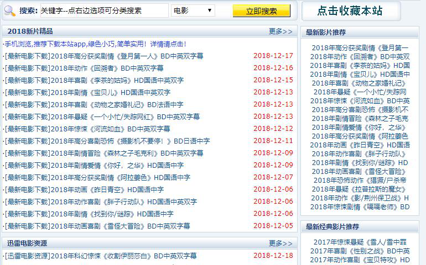Open 《嘿嘿老师》 in 最新影片推荐 sidebar

click(360, 207)
